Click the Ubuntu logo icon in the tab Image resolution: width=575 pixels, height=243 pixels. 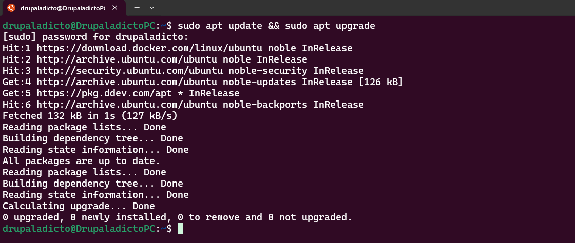(x=11, y=8)
